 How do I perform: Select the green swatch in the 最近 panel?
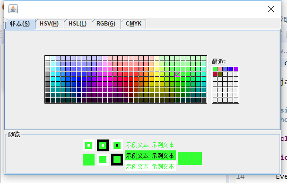tap(215, 69)
